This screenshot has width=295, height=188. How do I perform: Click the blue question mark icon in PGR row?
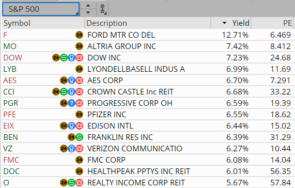pos(71,103)
